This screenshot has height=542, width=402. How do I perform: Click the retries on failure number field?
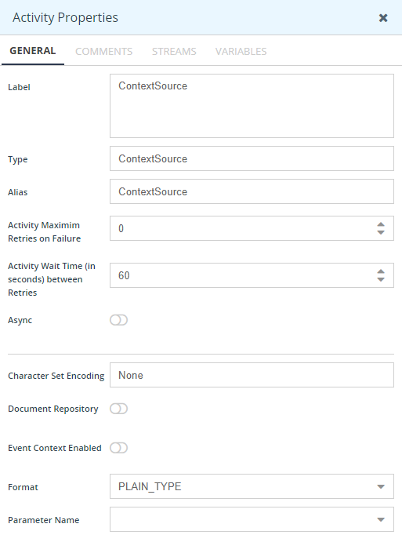click(x=242, y=228)
